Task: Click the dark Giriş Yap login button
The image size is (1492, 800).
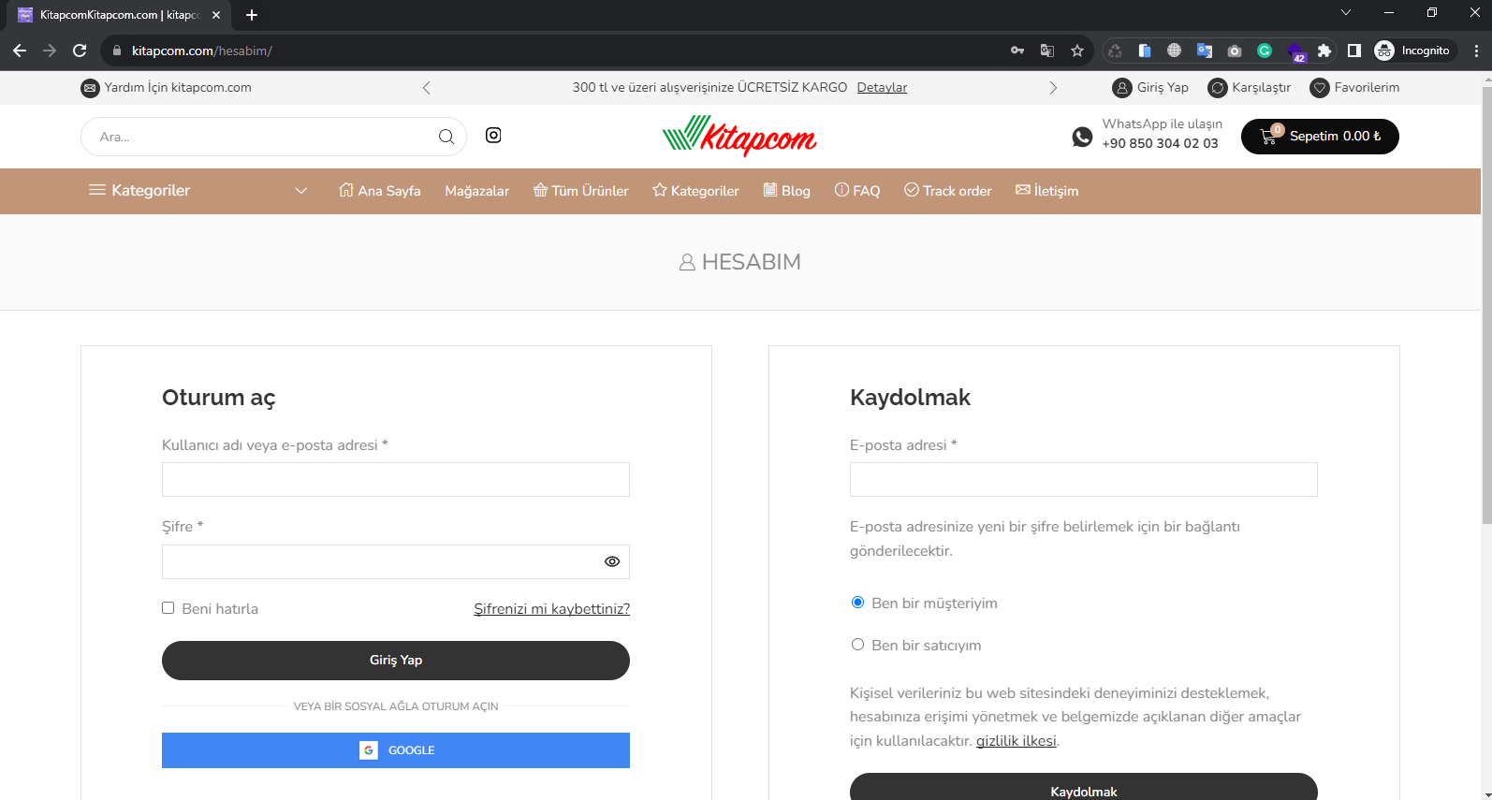Action: coord(396,661)
